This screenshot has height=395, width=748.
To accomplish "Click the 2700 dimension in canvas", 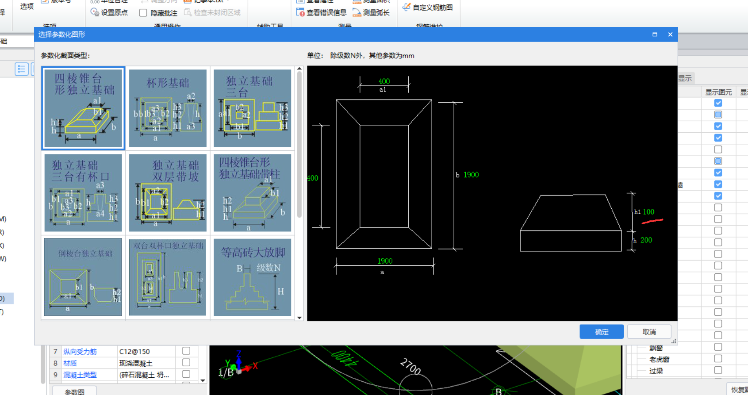I will tap(410, 367).
